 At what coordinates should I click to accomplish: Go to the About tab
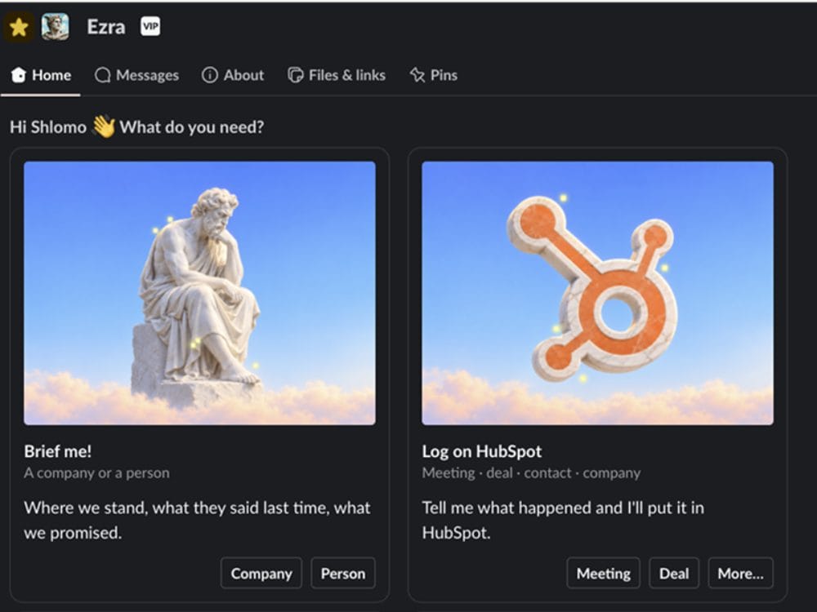[233, 75]
